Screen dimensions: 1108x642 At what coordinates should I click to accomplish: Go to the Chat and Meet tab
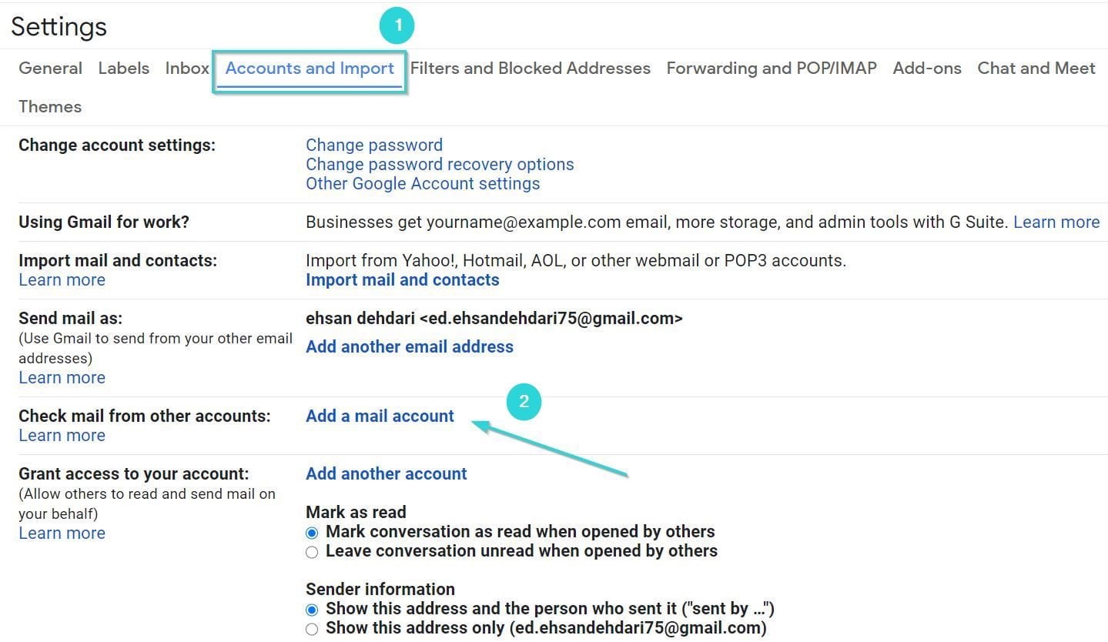coord(1036,69)
